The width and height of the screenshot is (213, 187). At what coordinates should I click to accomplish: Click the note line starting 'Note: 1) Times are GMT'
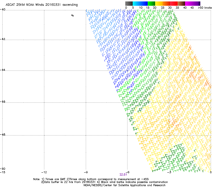pos(91,179)
